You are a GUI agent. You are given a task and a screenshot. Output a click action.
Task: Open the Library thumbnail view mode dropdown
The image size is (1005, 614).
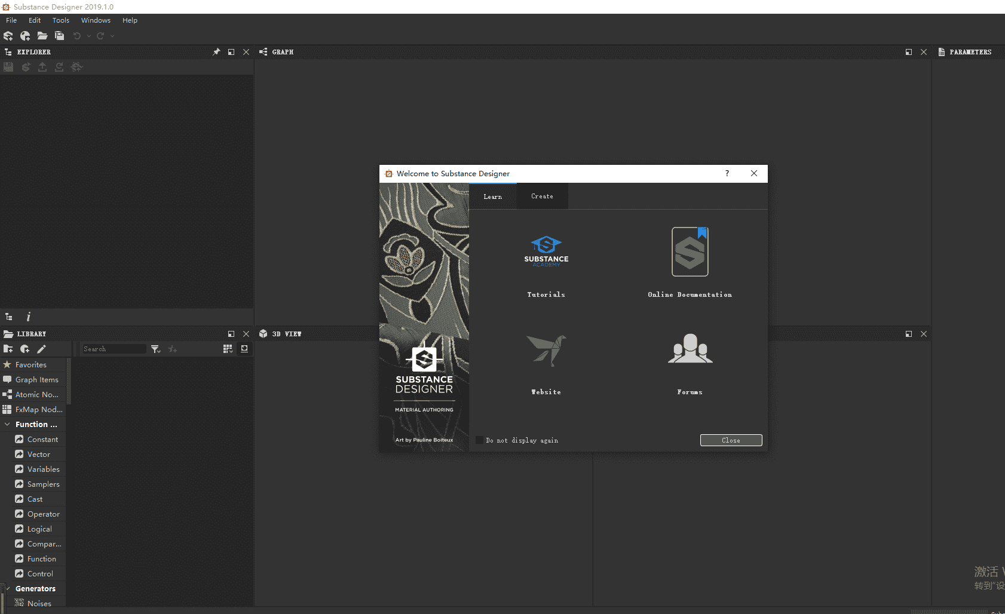point(228,349)
